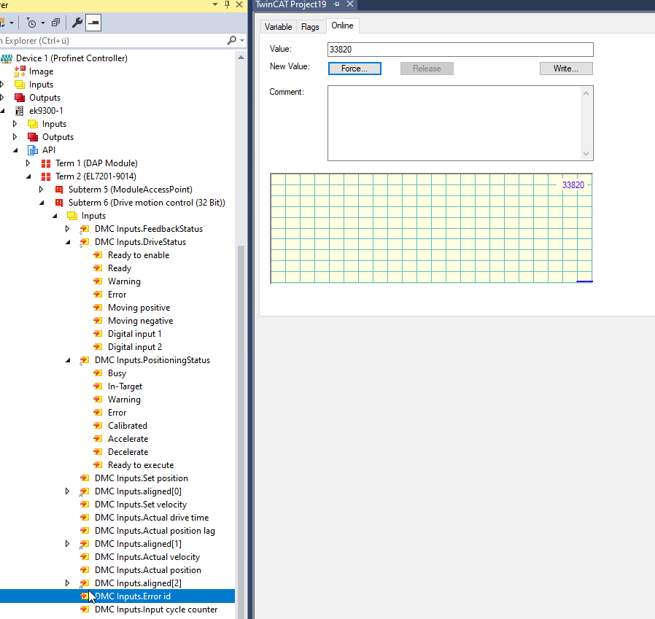Click the Term 1 (DAP Module) icon
This screenshot has height=619, width=655.
[x=46, y=163]
